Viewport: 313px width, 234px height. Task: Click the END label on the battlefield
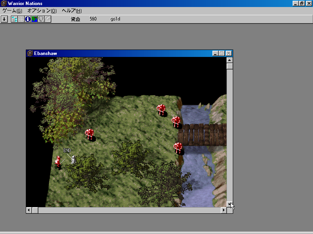point(67,151)
